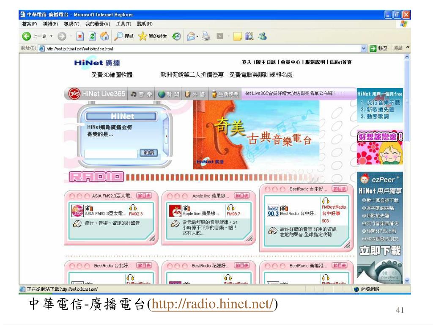Click the Messenger people icon

click(262, 36)
